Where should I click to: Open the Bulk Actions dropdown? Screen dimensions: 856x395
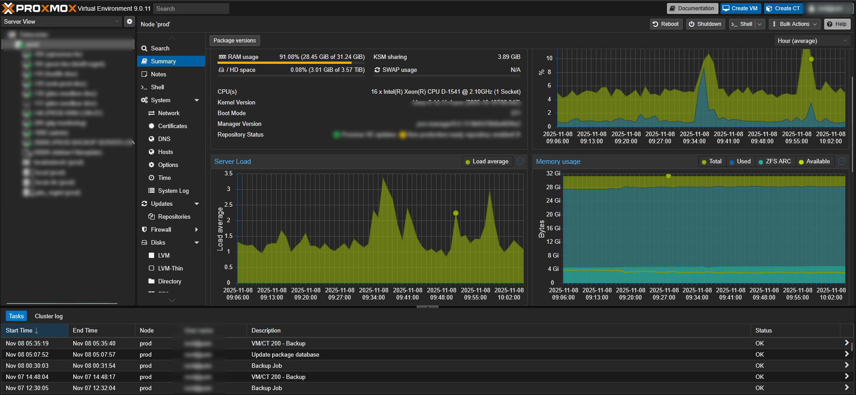(794, 24)
